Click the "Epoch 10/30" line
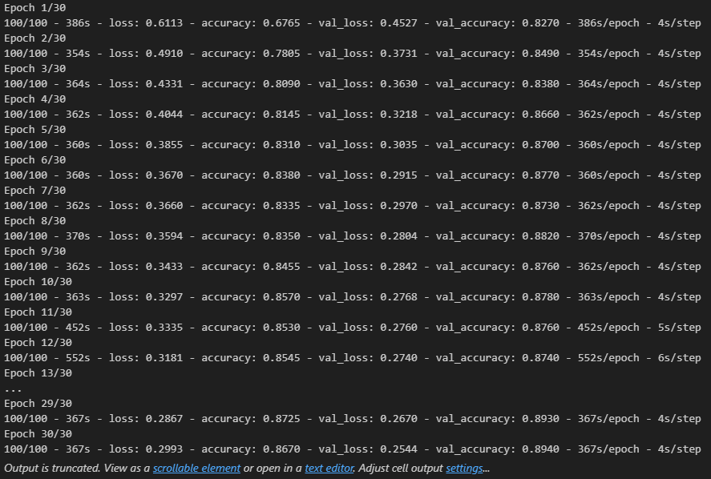Viewport: 711px width, 479px height. click(38, 281)
